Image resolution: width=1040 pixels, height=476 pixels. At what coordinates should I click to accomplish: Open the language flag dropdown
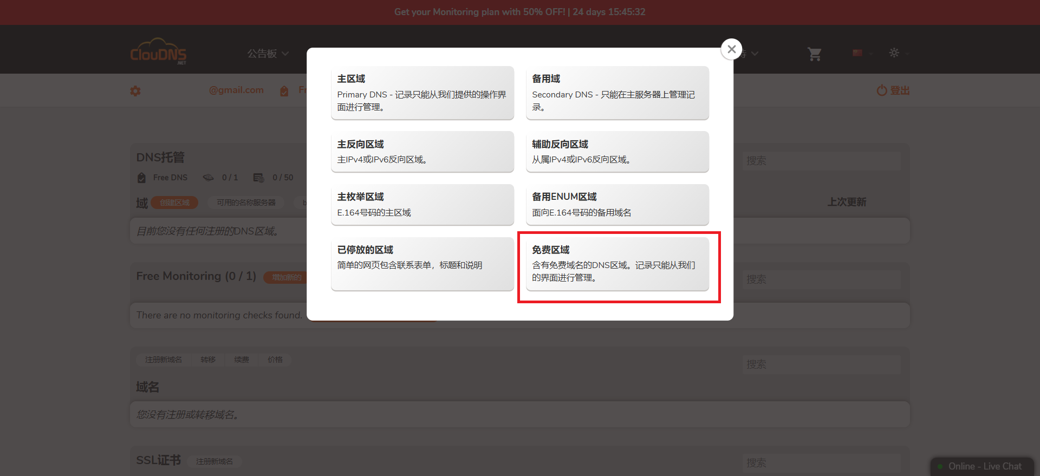pyautogui.click(x=857, y=53)
